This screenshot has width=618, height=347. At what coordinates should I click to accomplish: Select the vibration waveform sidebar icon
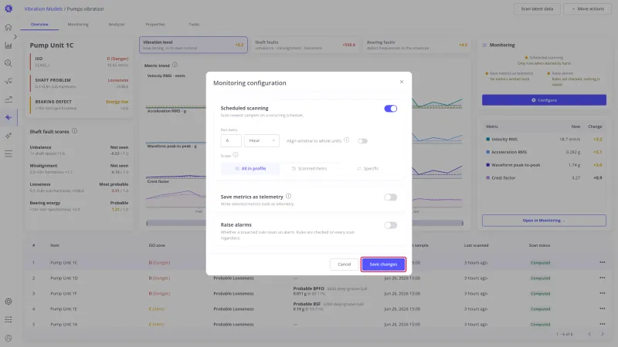point(8,117)
